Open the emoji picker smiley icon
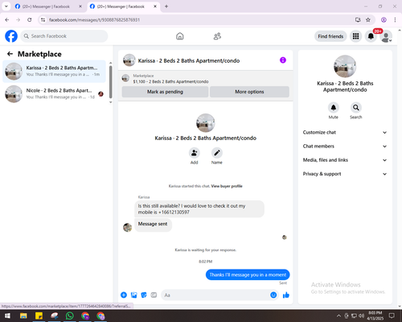The image size is (402, 322). tap(273, 295)
